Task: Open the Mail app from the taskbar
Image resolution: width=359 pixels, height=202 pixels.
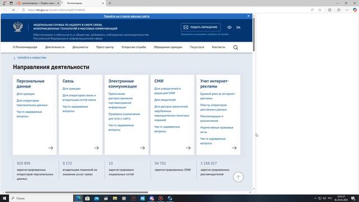Action: coord(96,198)
